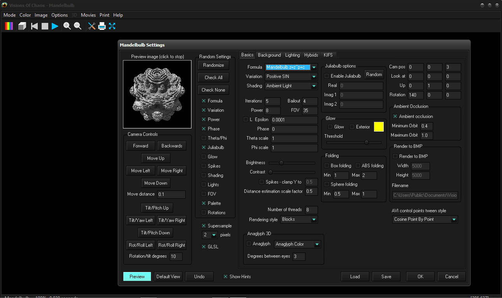Toggle the GLSL checkbox

click(x=204, y=247)
